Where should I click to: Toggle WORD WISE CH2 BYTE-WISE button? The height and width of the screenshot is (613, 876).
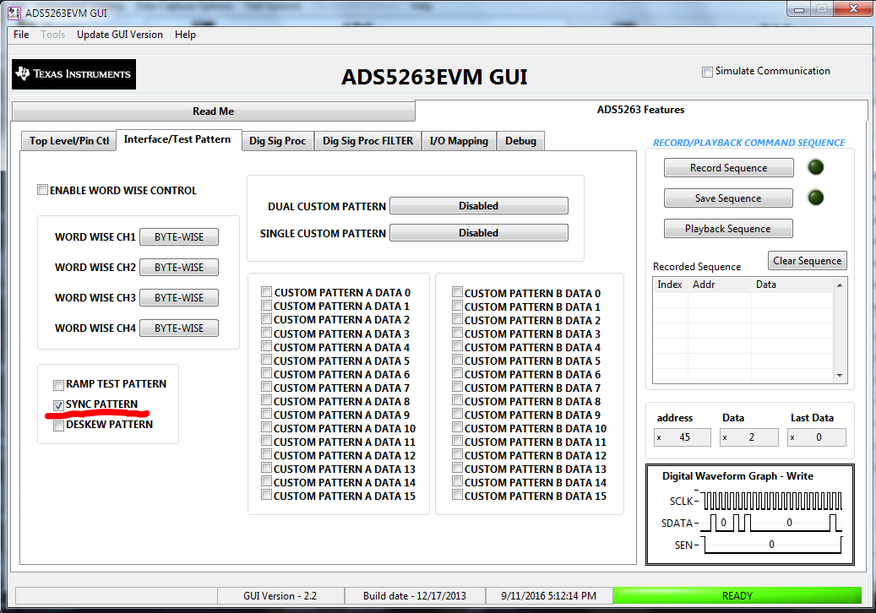pyautogui.click(x=179, y=268)
